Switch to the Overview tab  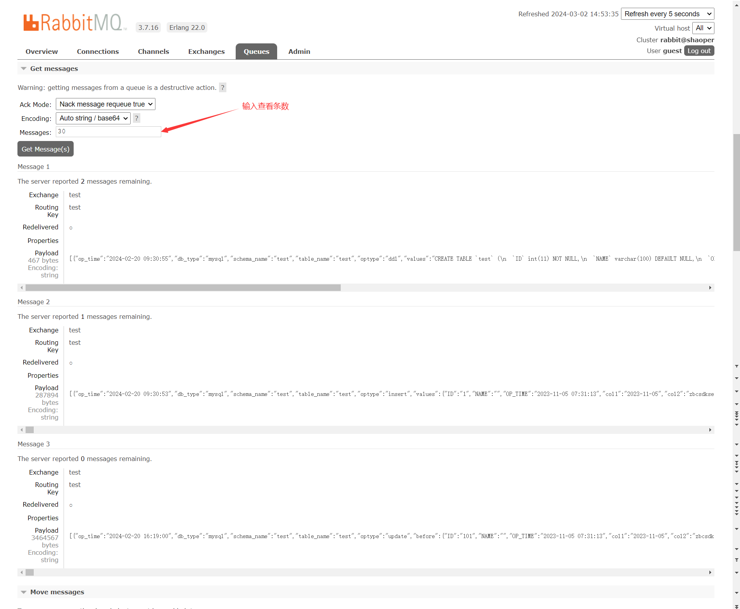coord(41,52)
